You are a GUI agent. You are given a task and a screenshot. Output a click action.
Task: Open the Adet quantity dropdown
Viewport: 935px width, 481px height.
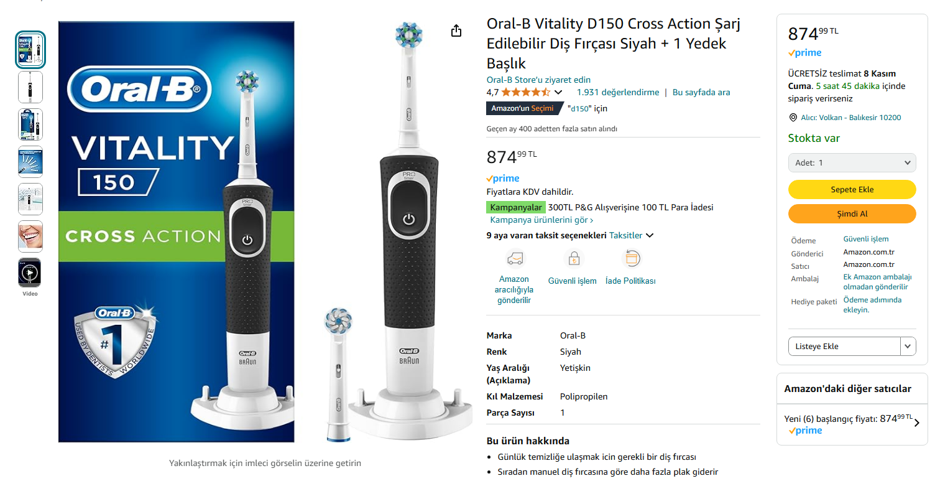tap(852, 162)
